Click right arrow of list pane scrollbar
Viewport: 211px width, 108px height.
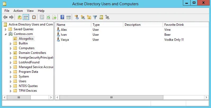click(206, 97)
